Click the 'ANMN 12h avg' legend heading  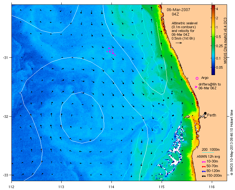coord(208,157)
